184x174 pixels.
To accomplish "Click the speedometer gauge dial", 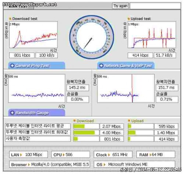I will [92, 37].
